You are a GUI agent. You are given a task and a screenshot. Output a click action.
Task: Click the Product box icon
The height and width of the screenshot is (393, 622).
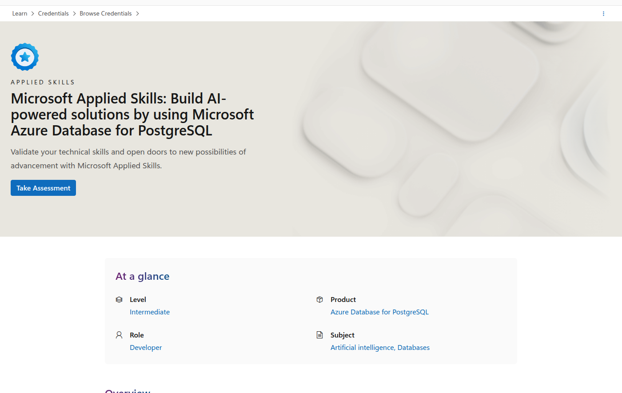click(319, 300)
